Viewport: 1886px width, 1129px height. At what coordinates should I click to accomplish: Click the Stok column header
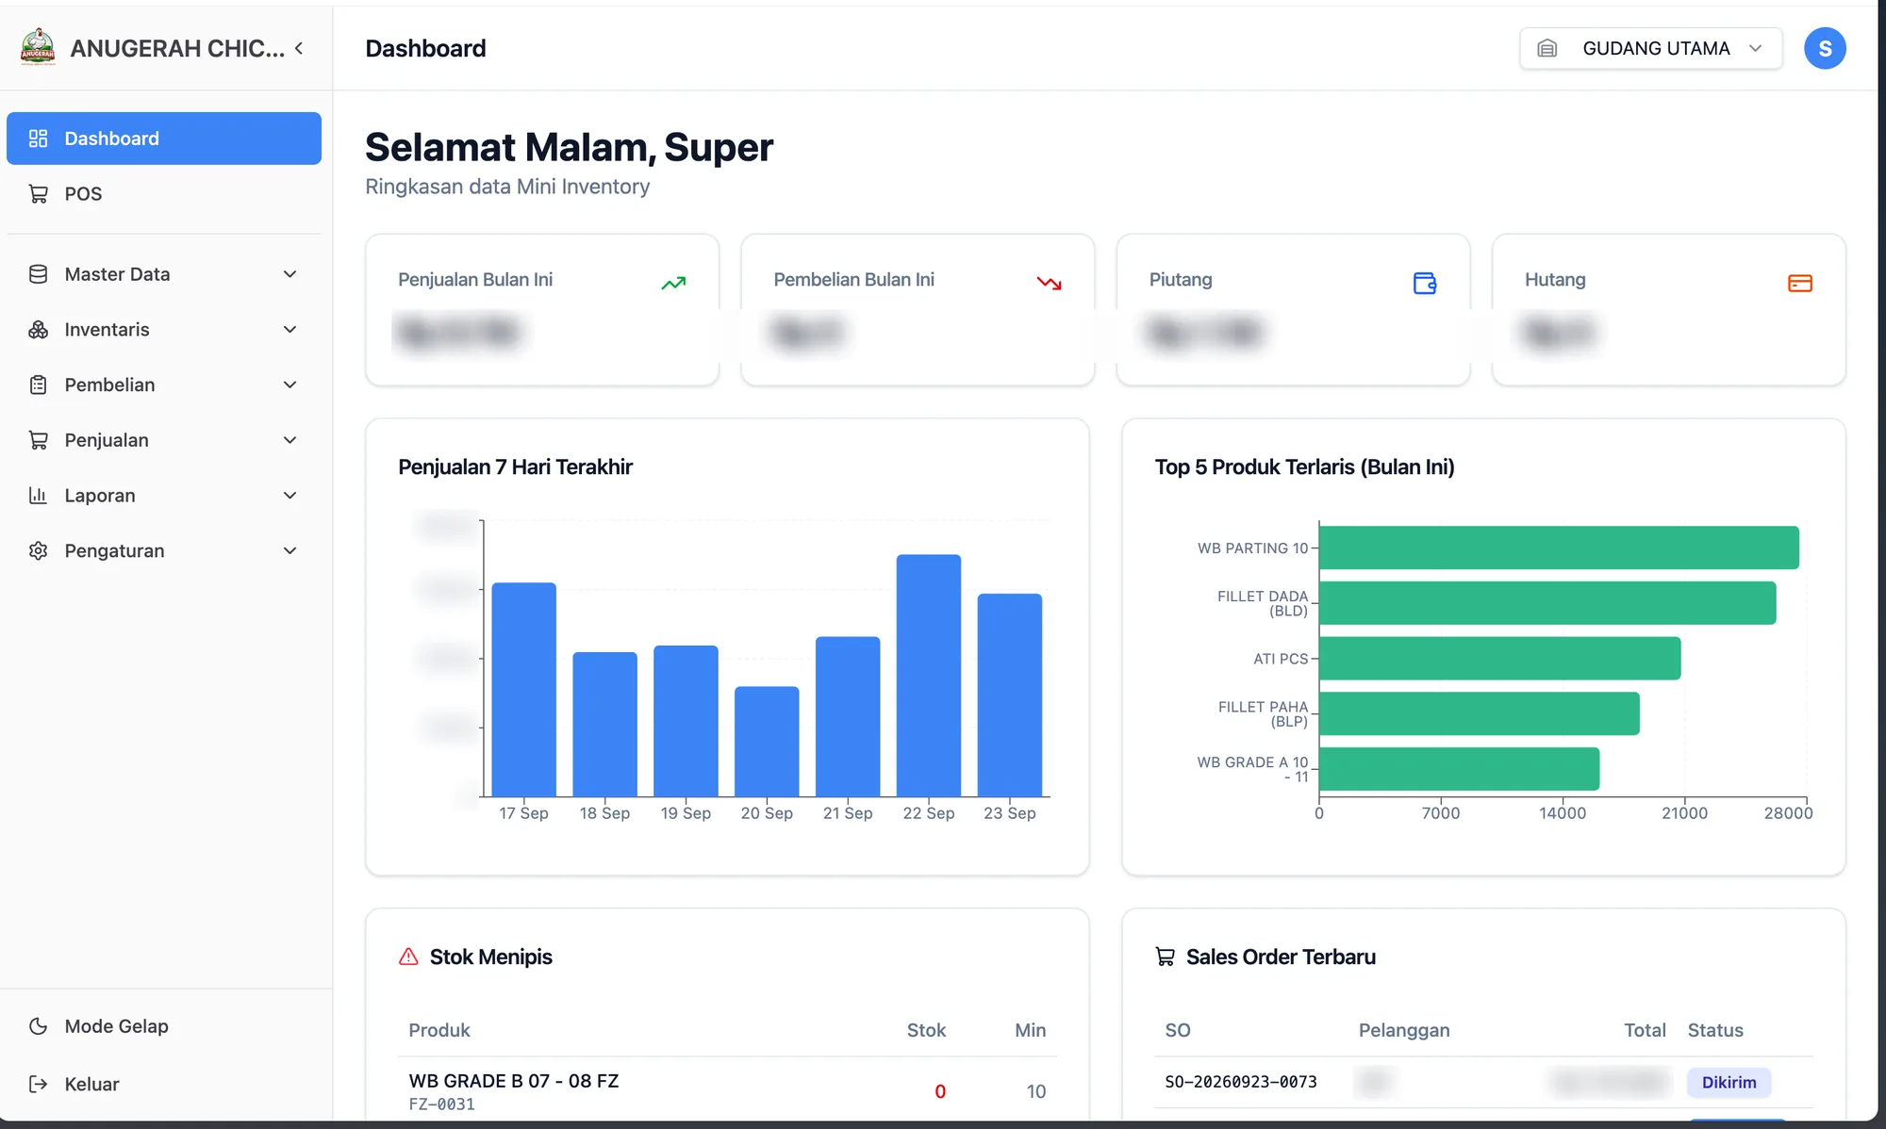tap(926, 1030)
